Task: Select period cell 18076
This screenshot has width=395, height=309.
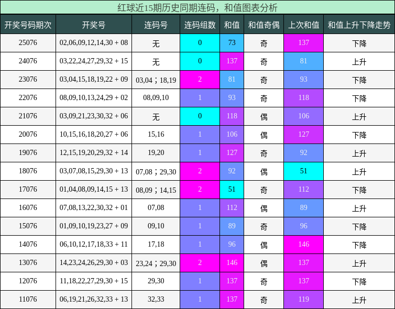Action: coord(28,171)
